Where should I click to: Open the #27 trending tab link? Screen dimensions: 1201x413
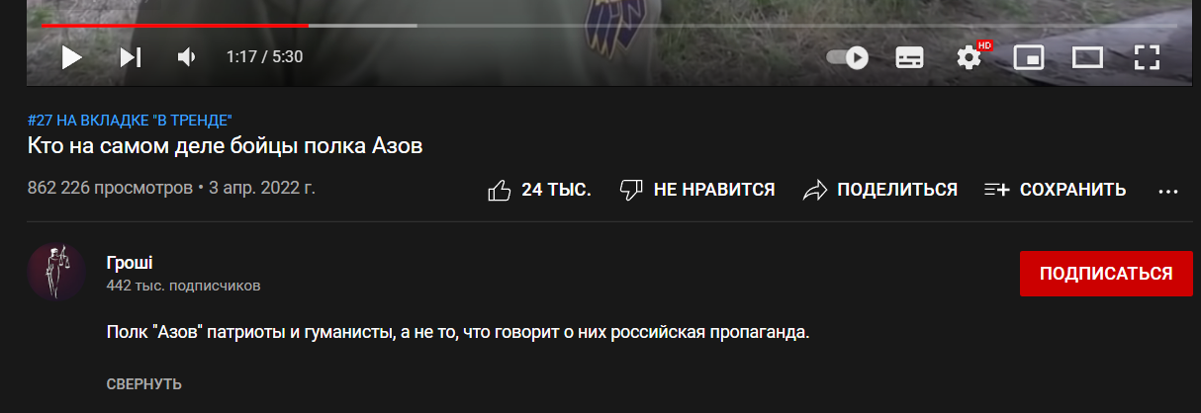tap(130, 121)
